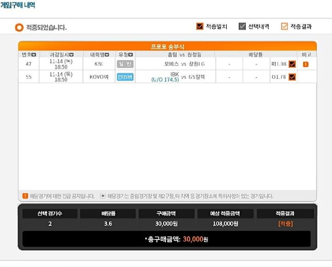Toggle the 선택내역 gray checkbox
This screenshot has width=332, height=267.
pyautogui.click(x=242, y=27)
